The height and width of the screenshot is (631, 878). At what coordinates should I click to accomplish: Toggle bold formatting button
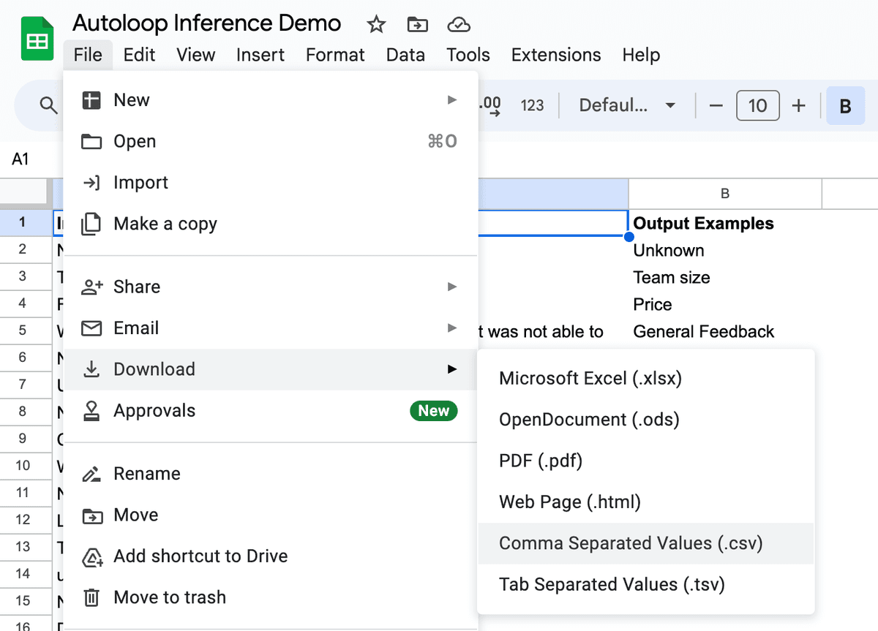tap(846, 105)
